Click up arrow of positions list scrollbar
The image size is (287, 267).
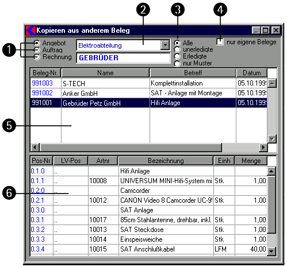271,171
